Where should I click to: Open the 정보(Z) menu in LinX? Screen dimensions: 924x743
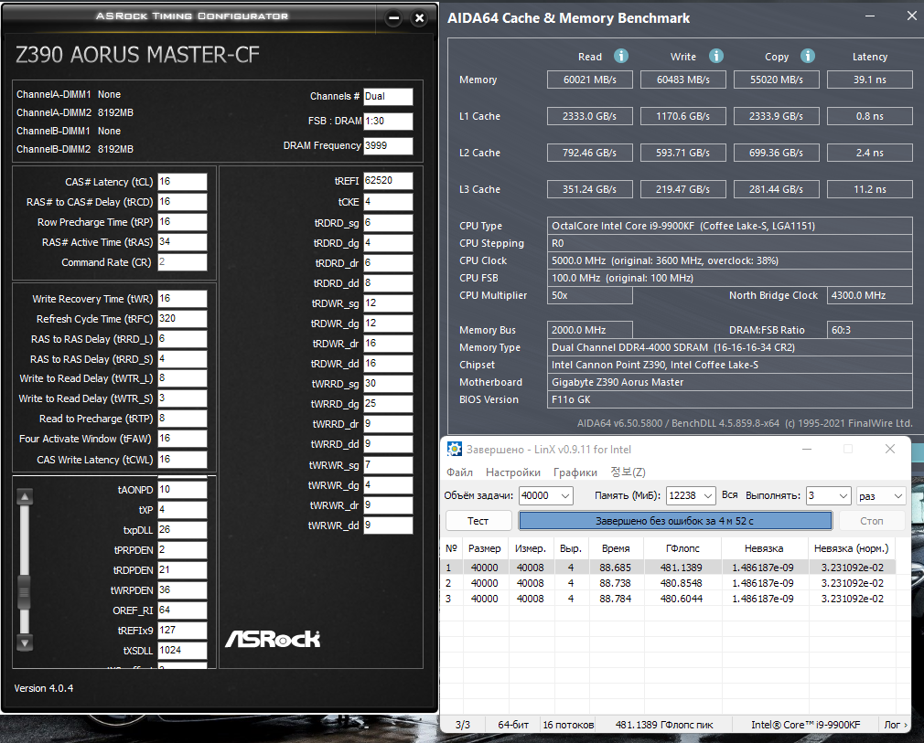[628, 472]
